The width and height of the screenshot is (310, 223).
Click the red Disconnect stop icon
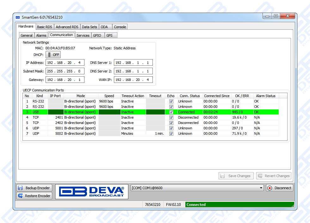(270, 188)
